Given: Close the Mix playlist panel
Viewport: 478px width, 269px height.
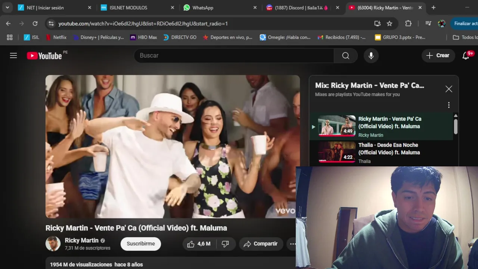Looking at the screenshot, I should [448, 89].
